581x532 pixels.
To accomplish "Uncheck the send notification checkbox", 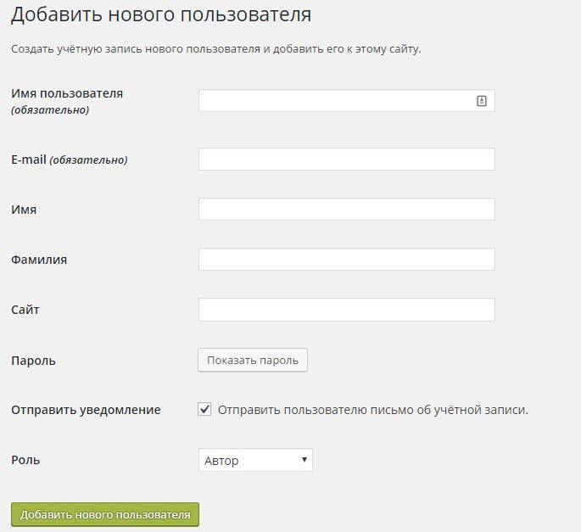I will tap(204, 410).
